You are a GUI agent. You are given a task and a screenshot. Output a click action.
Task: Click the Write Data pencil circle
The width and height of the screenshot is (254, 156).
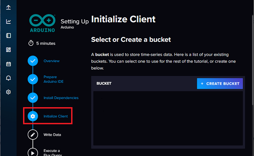pyautogui.click(x=33, y=135)
